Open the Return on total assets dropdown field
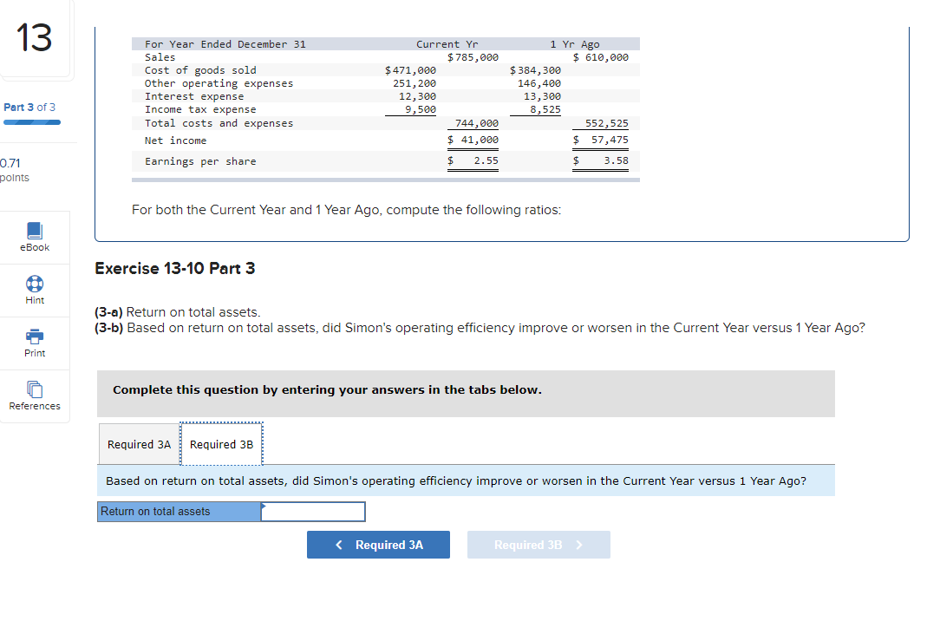 (x=313, y=512)
